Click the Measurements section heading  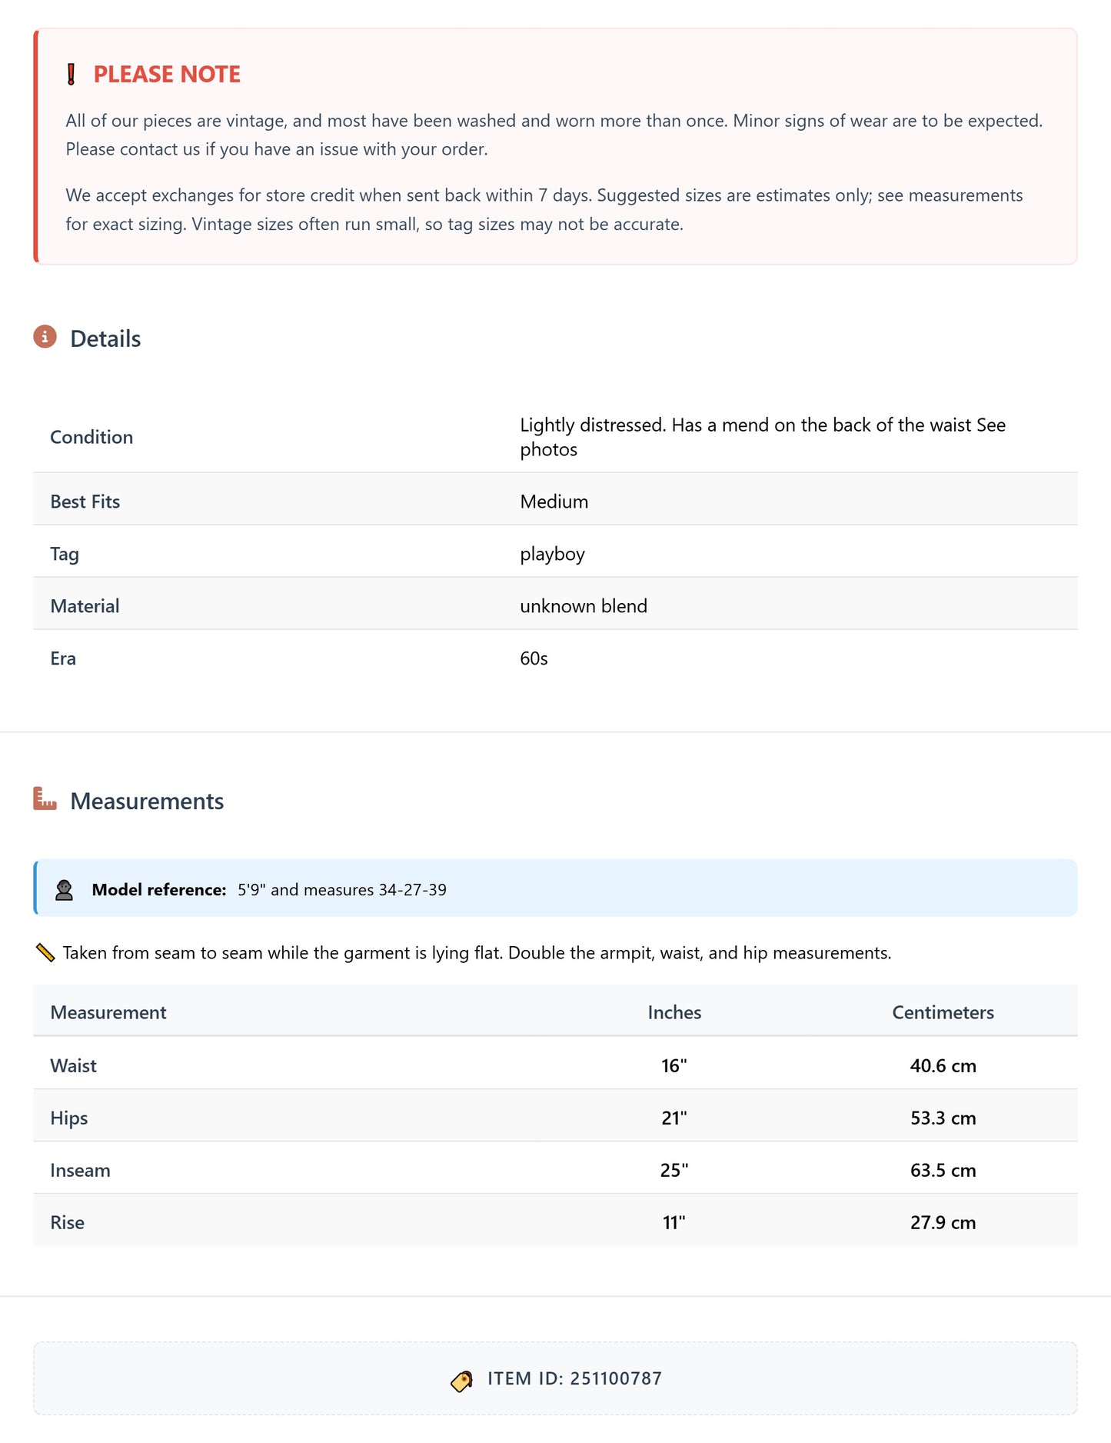pos(147,801)
